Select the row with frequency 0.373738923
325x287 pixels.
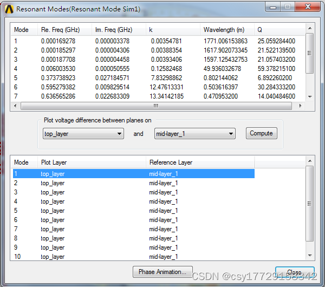click(x=158, y=78)
